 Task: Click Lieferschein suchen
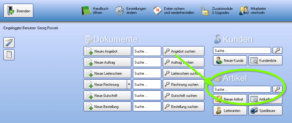tap(183, 73)
